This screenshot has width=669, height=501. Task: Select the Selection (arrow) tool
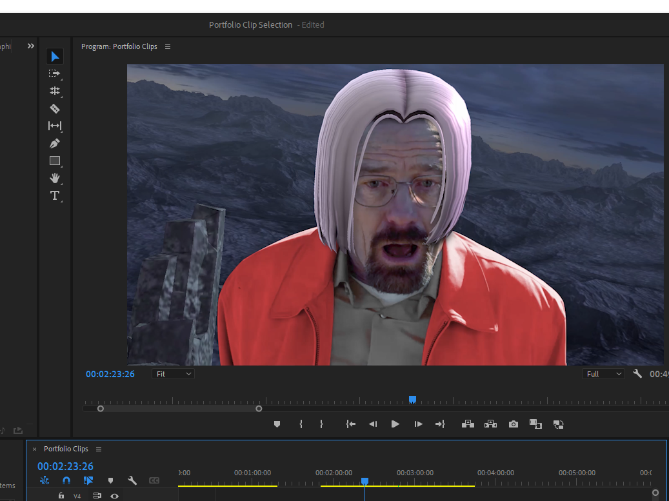tap(55, 56)
